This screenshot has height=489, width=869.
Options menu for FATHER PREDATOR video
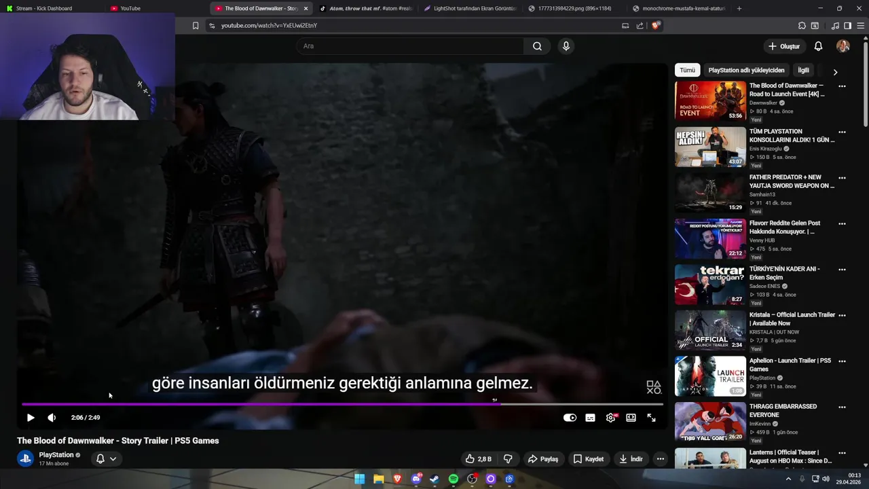pyautogui.click(x=842, y=178)
